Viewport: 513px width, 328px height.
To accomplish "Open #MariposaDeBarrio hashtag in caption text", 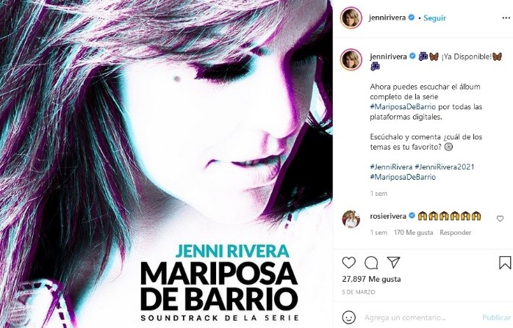I will [x=403, y=107].
